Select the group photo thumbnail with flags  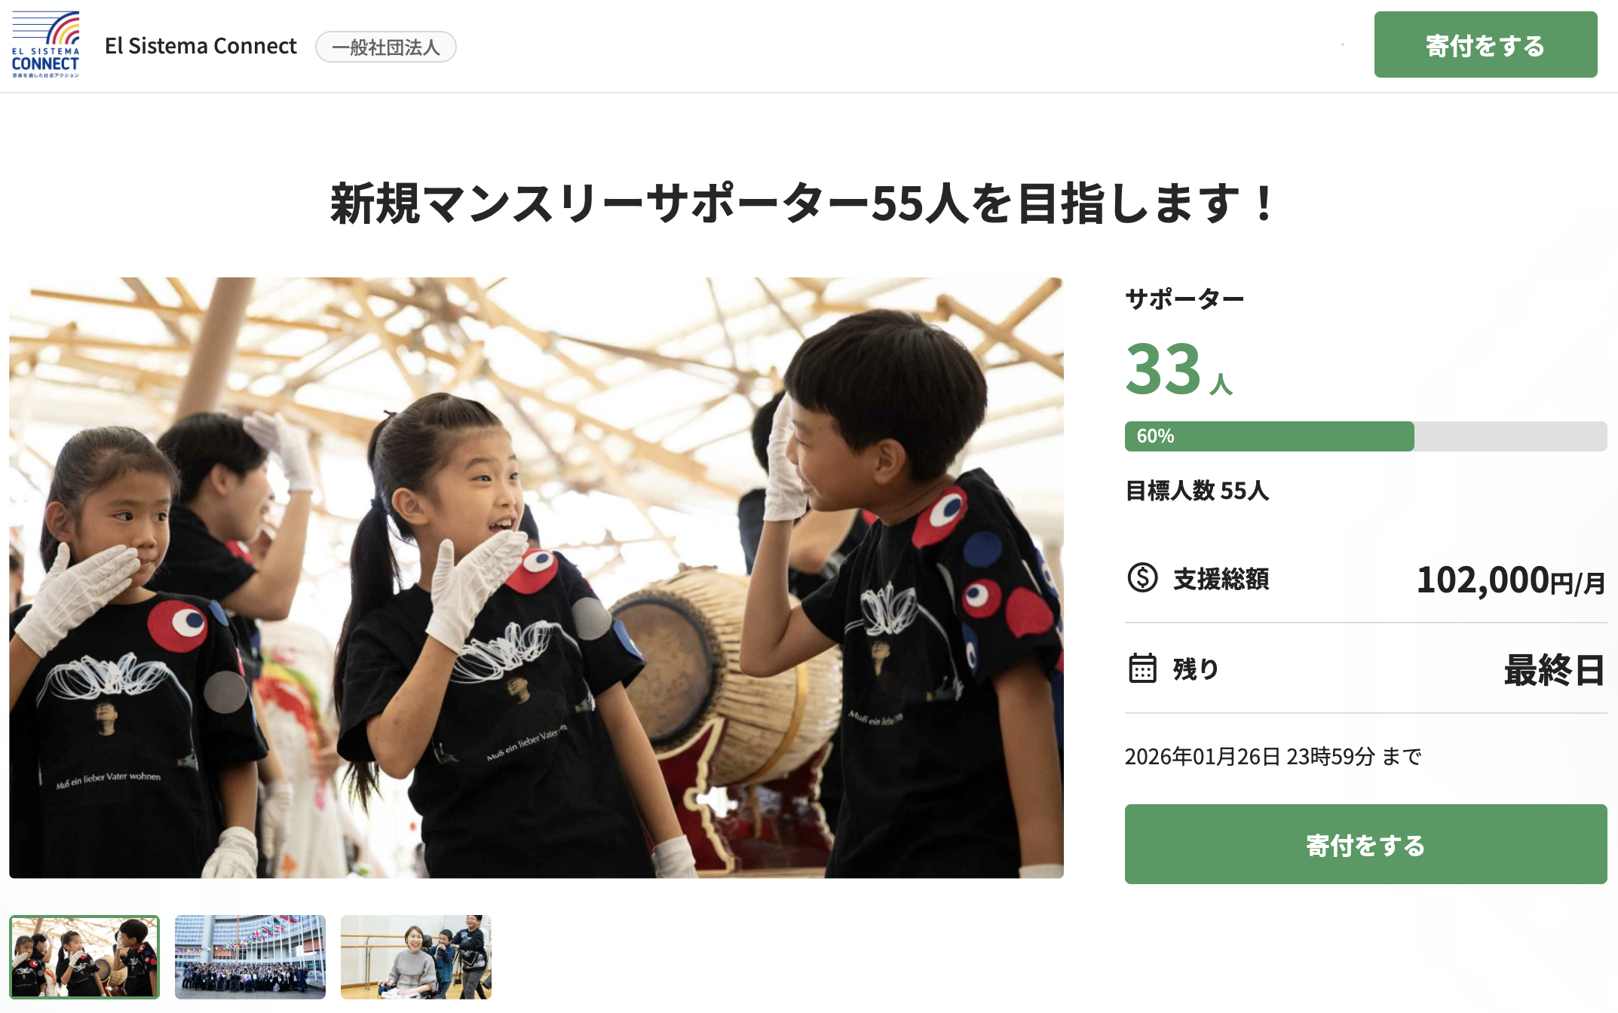click(x=250, y=957)
